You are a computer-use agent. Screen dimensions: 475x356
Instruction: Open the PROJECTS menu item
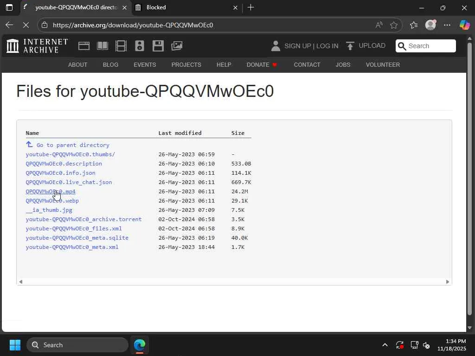(x=186, y=65)
